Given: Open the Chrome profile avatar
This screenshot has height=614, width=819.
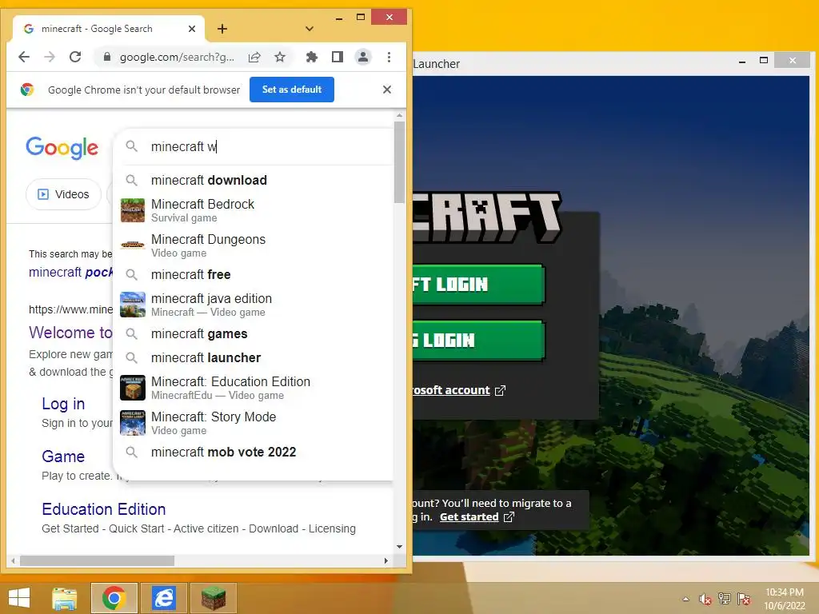Looking at the screenshot, I should tap(363, 57).
